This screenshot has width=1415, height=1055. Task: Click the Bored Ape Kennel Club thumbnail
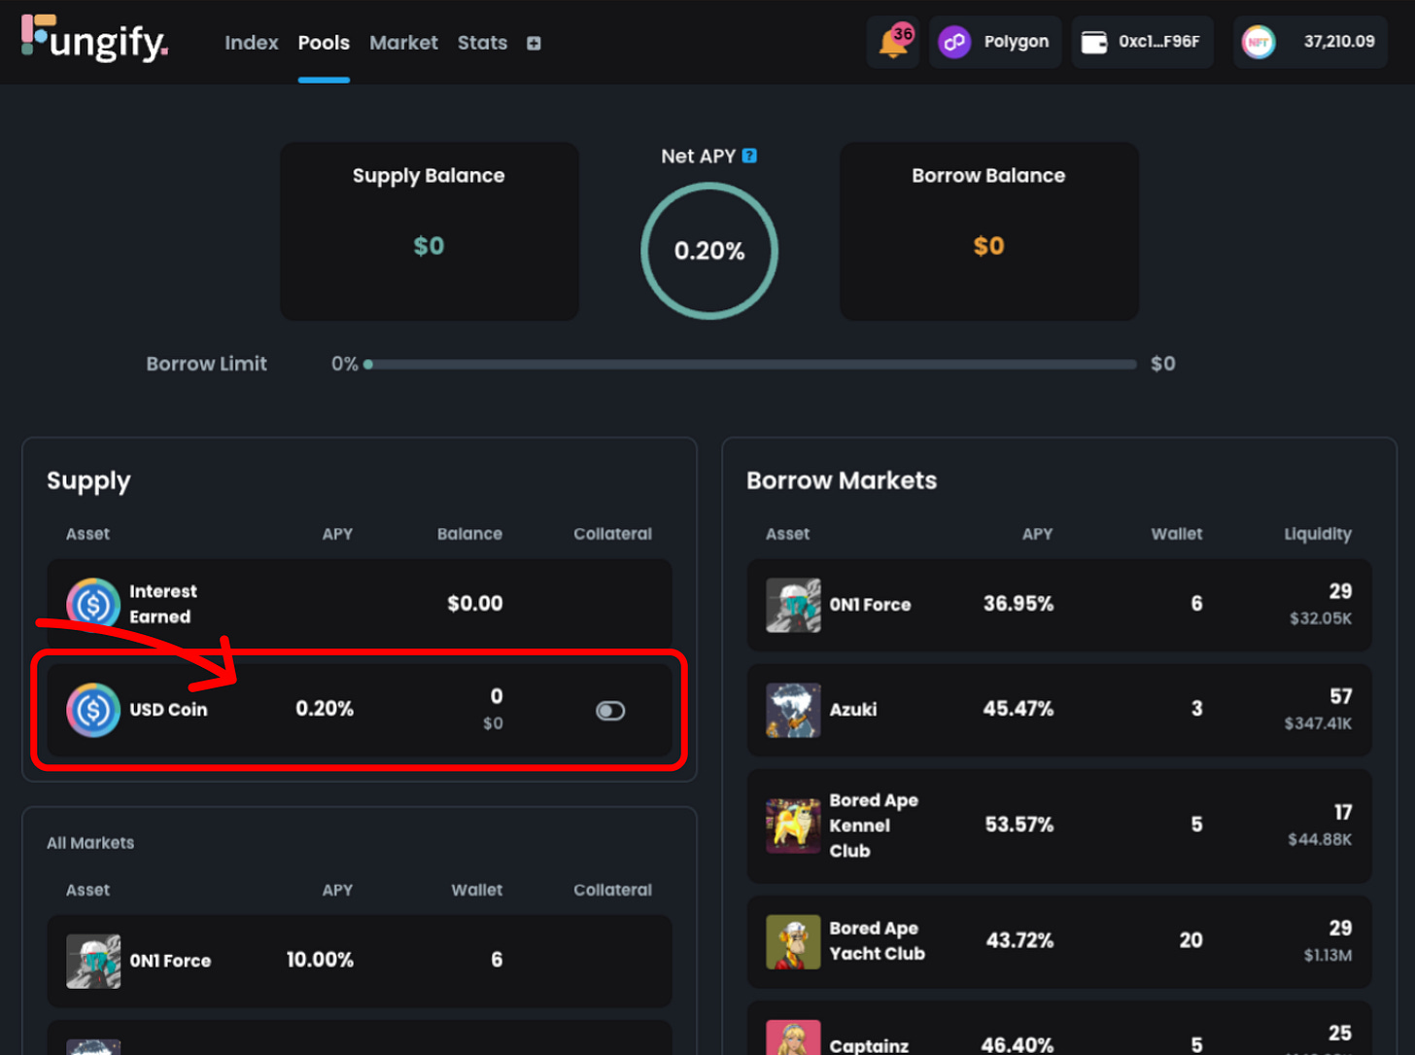coord(793,826)
